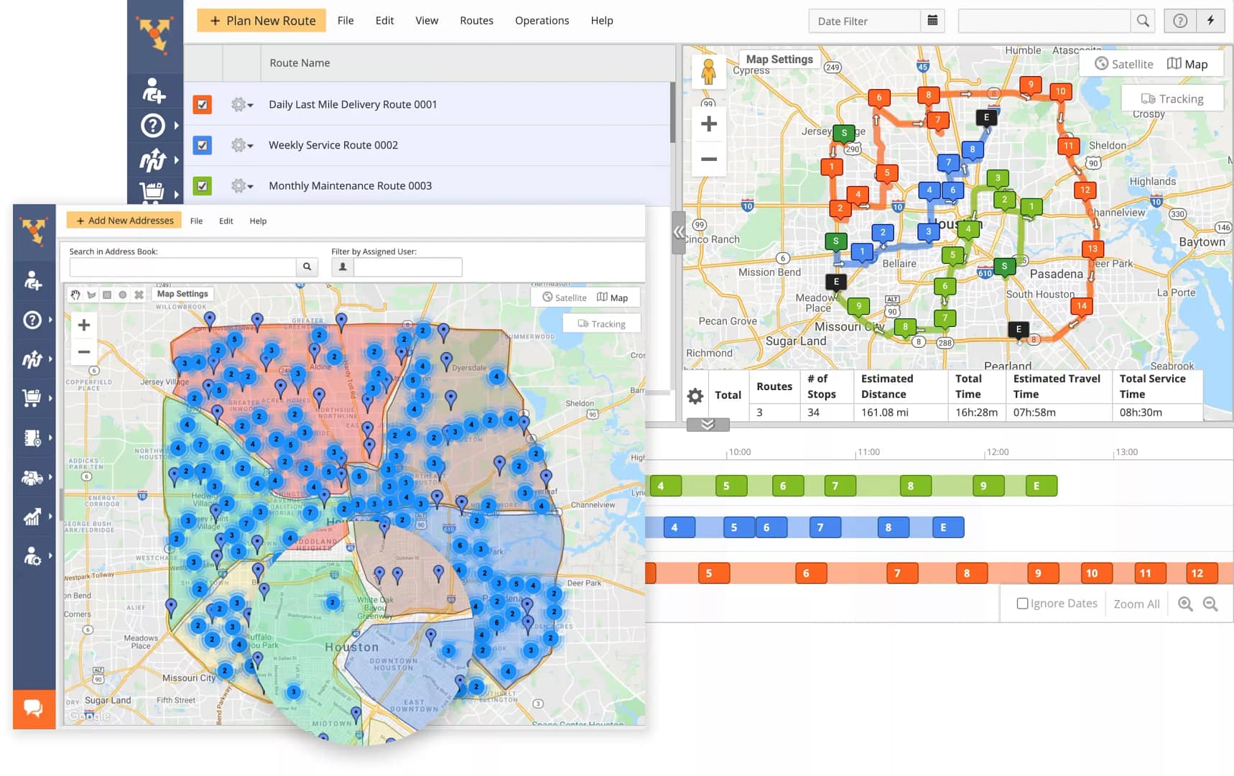The width and height of the screenshot is (1234, 776).
Task: Click orange stop 9 on the timeline
Action: (1037, 573)
